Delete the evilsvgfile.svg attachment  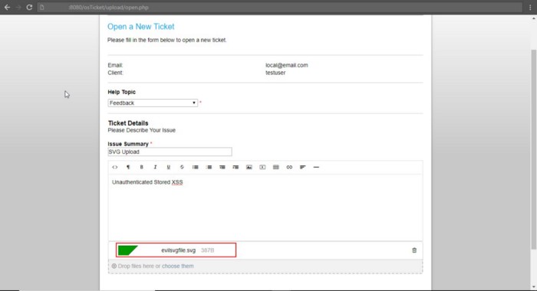(414, 250)
